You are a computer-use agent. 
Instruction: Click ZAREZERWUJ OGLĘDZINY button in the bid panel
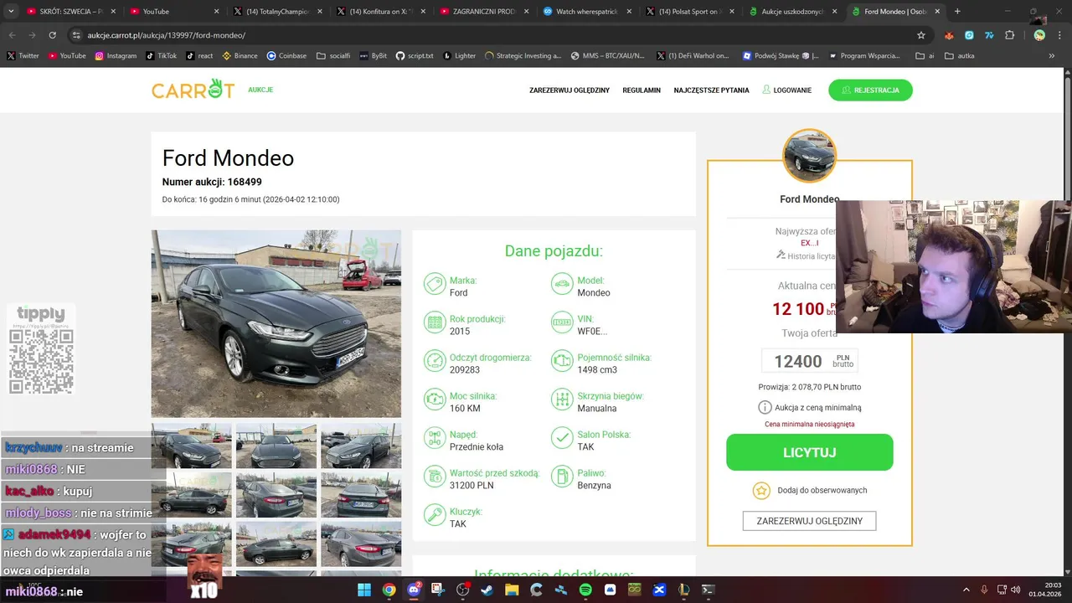click(809, 521)
